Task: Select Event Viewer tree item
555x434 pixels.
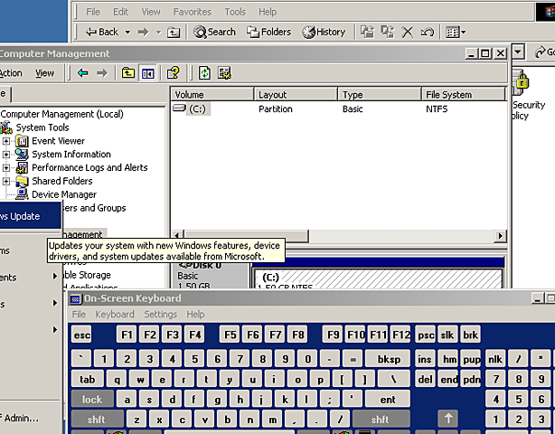Action: (59, 141)
